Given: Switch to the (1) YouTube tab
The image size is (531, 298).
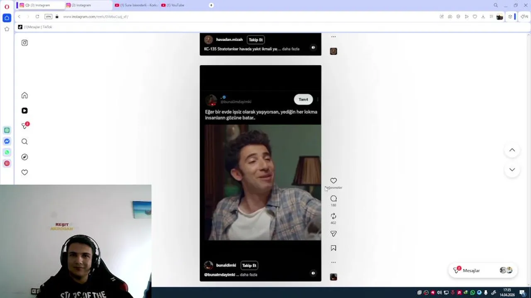Looking at the screenshot, I should tap(183, 5).
